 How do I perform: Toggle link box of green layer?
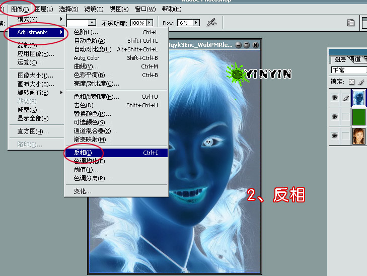tap(345, 116)
